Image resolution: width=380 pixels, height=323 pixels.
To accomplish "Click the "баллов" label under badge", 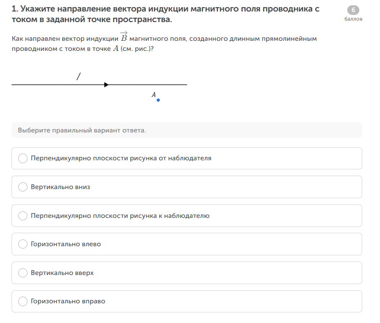I will click(354, 19).
